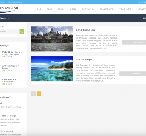
Task: Click the green search icon button
Action: [x=22, y=32]
